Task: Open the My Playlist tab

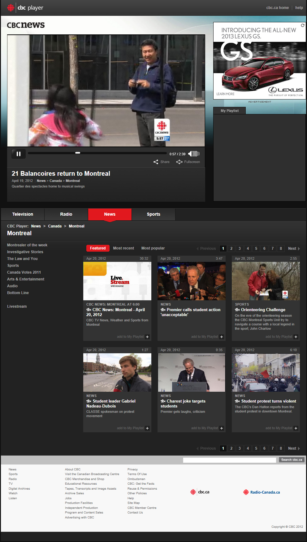Action: pyautogui.click(x=230, y=111)
